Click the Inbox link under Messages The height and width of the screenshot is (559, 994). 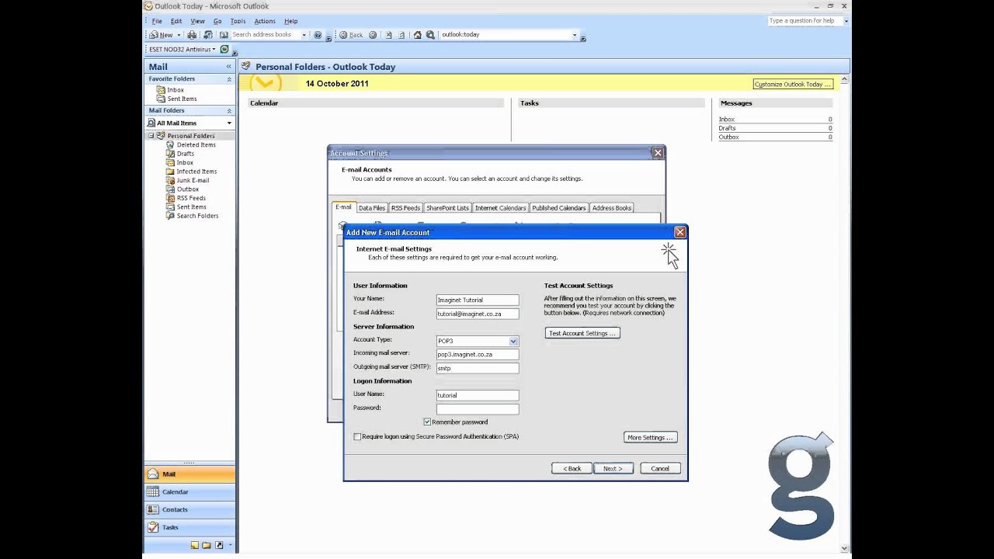tap(726, 120)
